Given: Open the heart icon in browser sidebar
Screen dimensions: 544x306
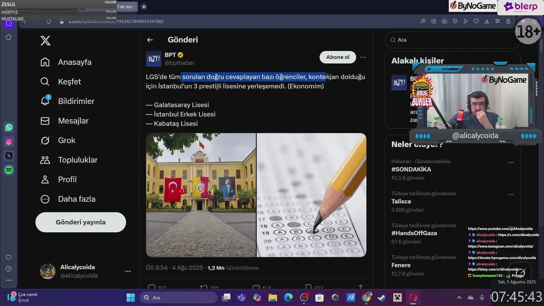Looking at the screenshot, I should [x=8, y=258].
